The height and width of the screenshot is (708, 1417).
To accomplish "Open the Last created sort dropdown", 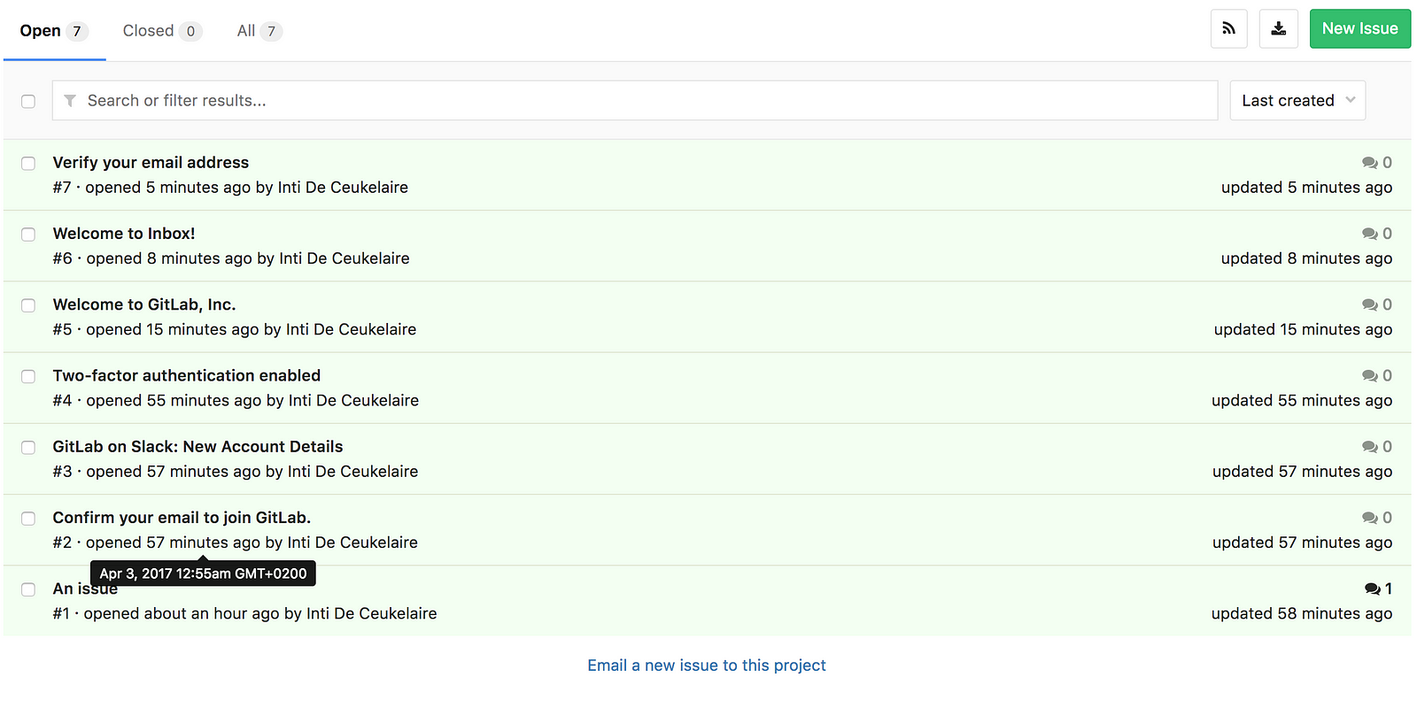I will coord(1297,101).
